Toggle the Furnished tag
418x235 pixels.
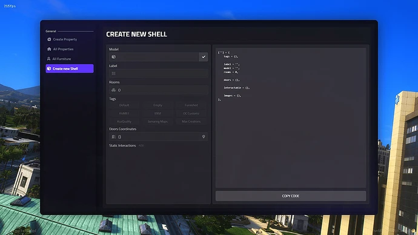tap(191, 105)
